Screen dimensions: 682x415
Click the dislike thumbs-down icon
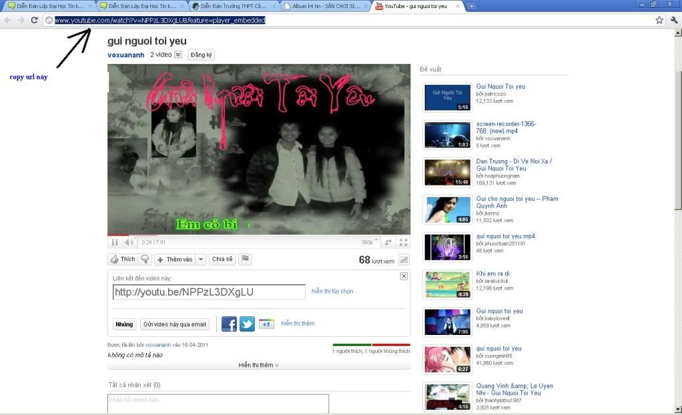tap(145, 260)
